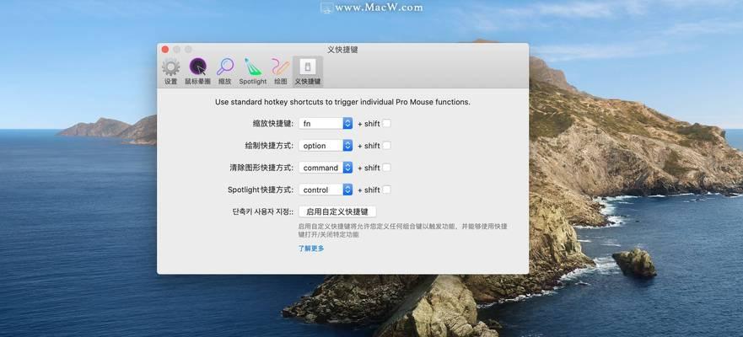Click the 清除图形快捷方式 label
This screenshot has width=743, height=337.
pyautogui.click(x=261, y=168)
